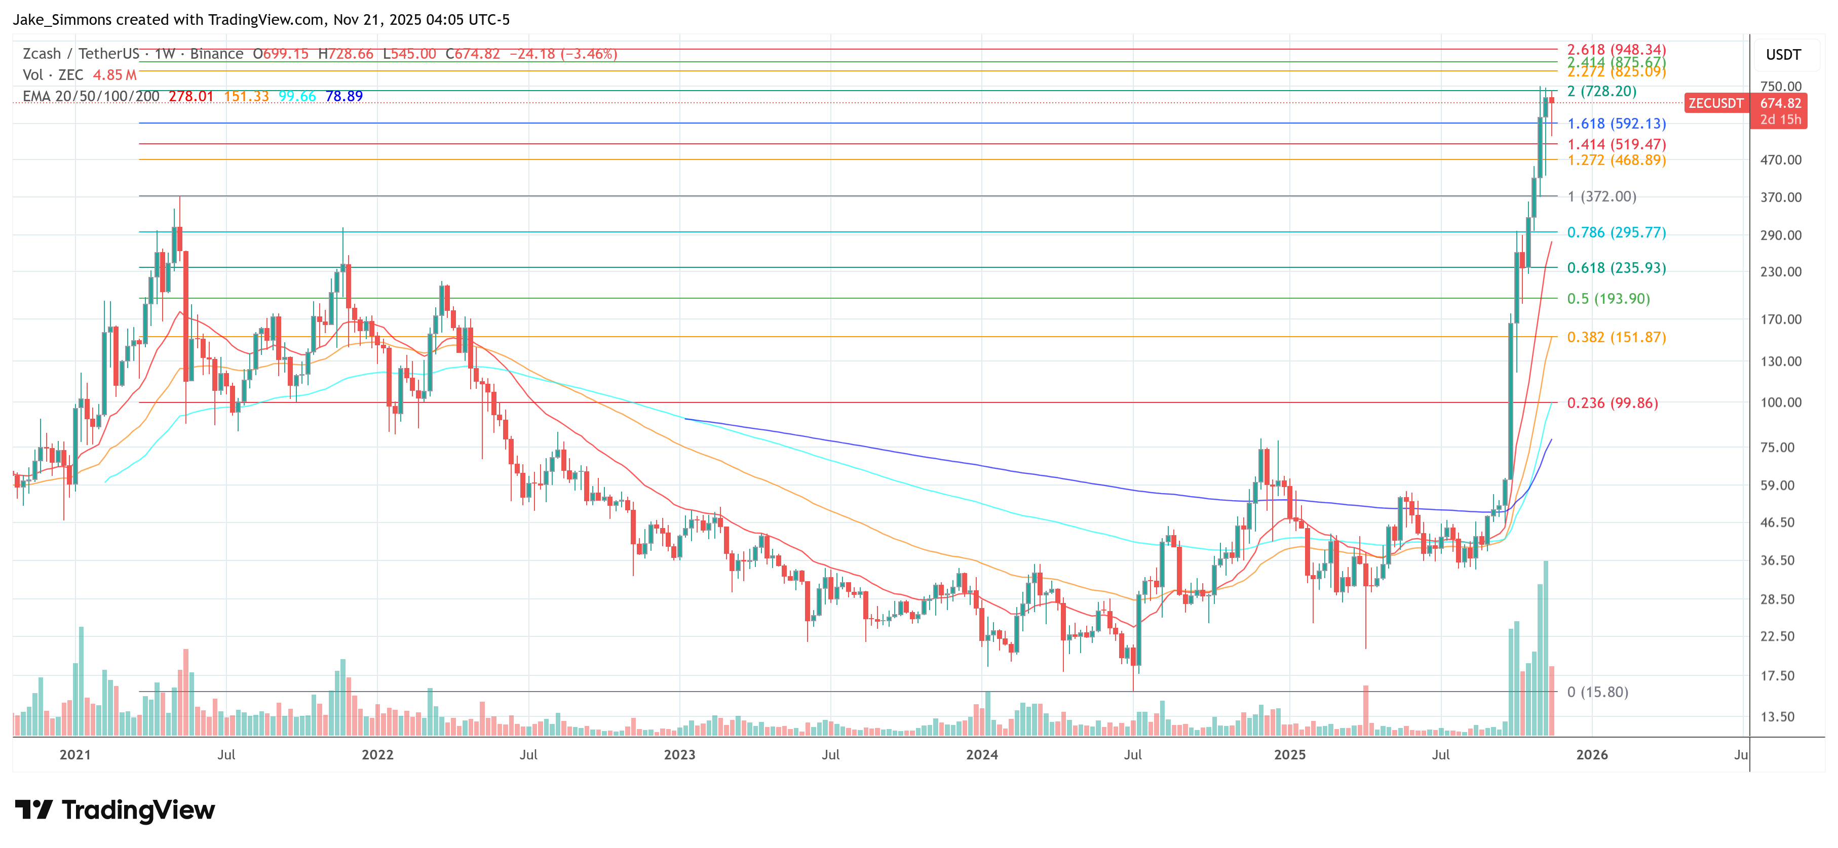Click the red EMA 20 value 278.01
The image size is (1838, 848).
pyautogui.click(x=190, y=96)
